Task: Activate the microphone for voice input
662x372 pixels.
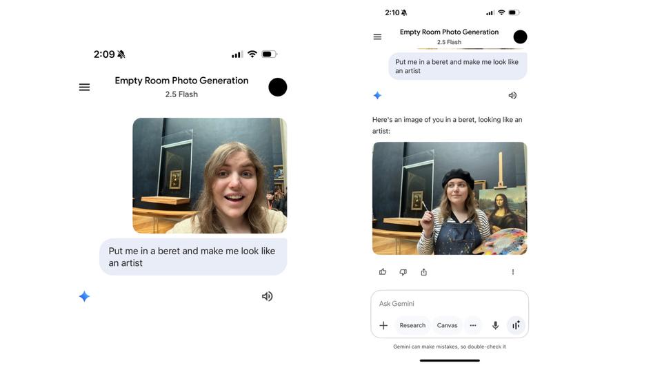Action: point(495,325)
